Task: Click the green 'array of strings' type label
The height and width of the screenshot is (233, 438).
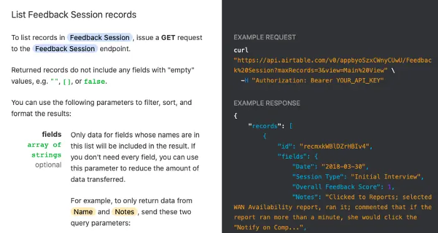Action: tap(44, 150)
